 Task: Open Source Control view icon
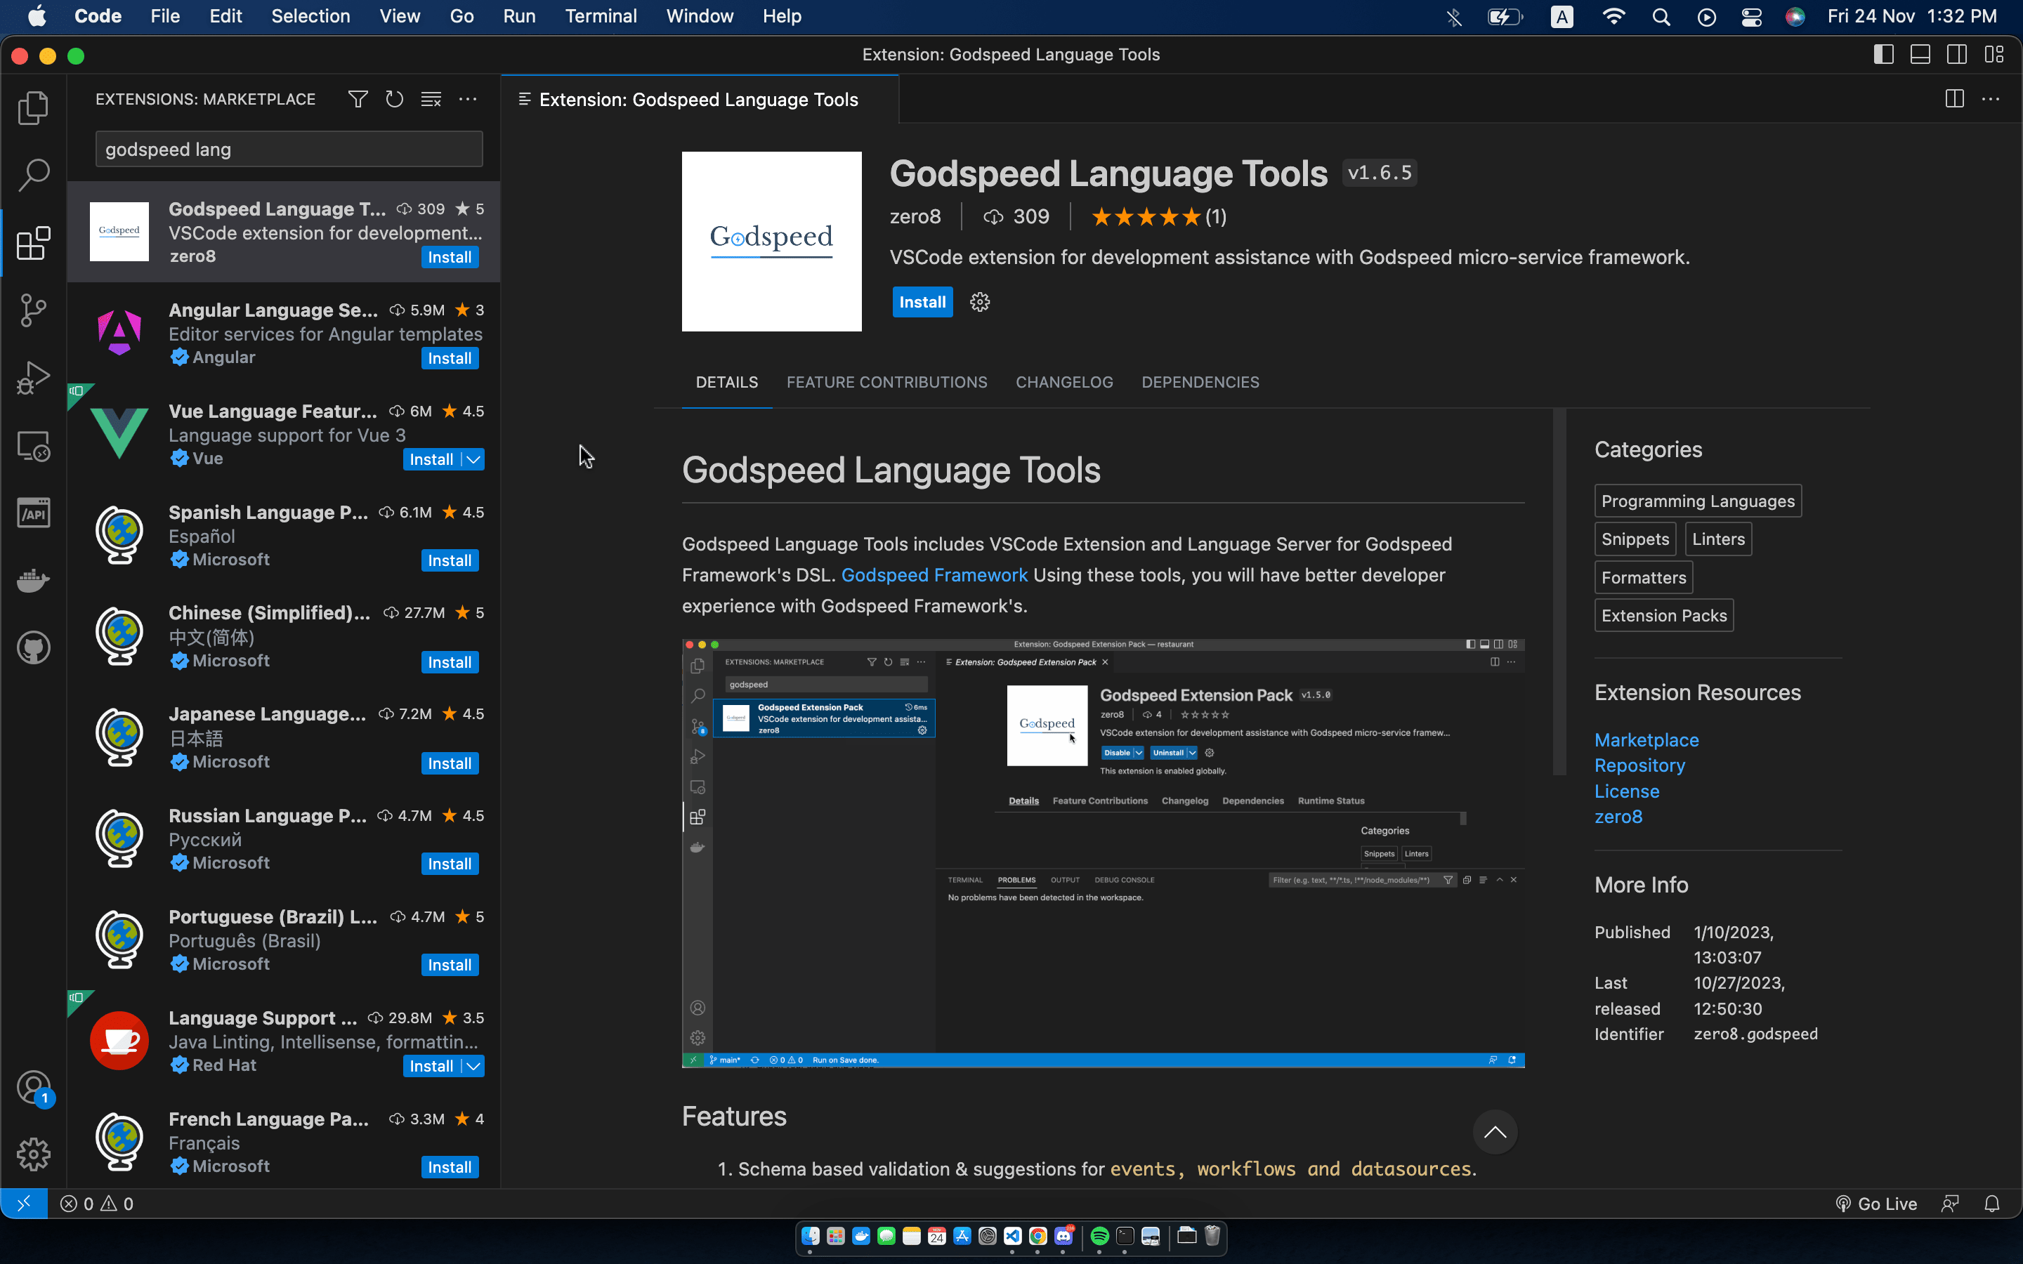click(34, 310)
